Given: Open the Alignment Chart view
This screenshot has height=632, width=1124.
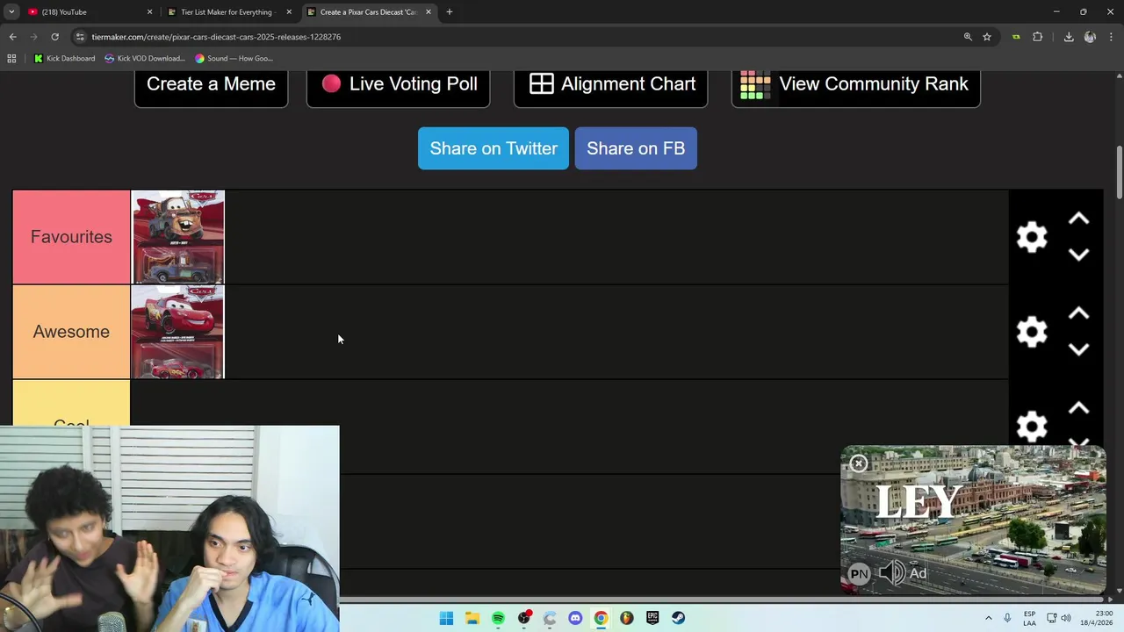Looking at the screenshot, I should [610, 84].
